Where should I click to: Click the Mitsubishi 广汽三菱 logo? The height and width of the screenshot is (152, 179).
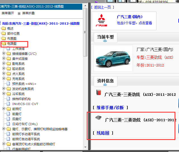101,20
